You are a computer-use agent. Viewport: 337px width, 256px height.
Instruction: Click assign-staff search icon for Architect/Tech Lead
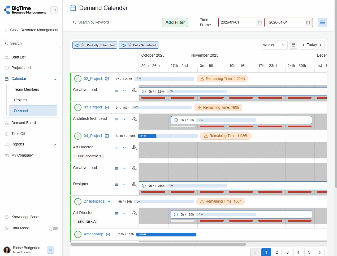pyautogui.click(x=134, y=119)
